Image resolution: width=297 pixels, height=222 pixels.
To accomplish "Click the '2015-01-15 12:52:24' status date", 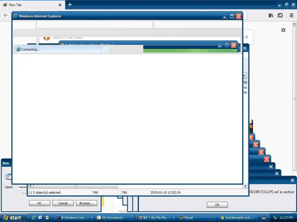I will click(165, 193).
